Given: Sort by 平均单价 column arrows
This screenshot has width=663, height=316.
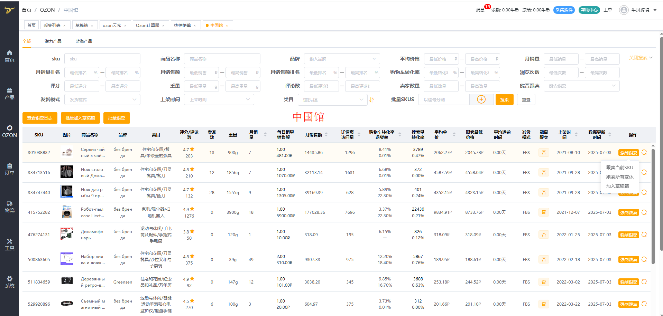Looking at the screenshot, I should point(454,135).
